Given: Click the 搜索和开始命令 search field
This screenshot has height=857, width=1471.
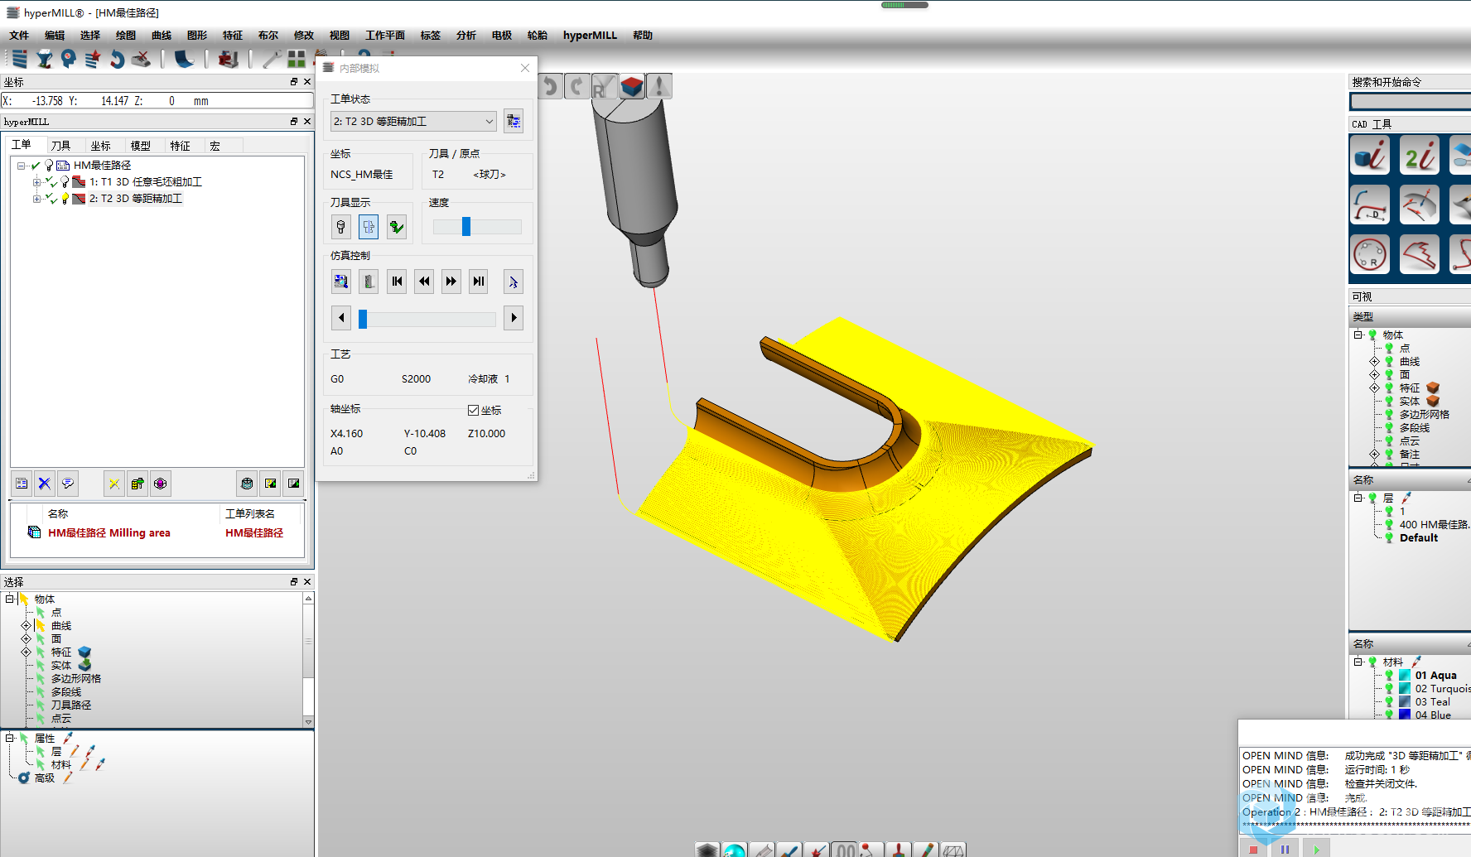Looking at the screenshot, I should point(1411,101).
